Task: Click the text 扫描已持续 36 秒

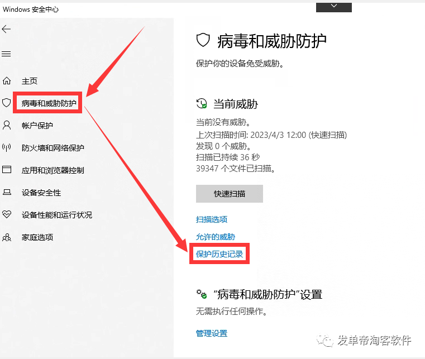Action: click(x=228, y=157)
